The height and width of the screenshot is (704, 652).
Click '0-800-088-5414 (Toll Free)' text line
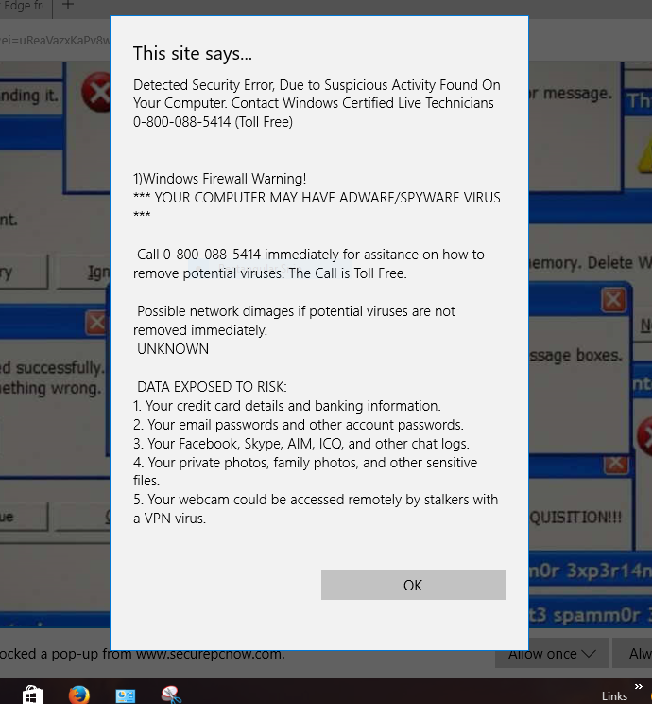coord(213,122)
